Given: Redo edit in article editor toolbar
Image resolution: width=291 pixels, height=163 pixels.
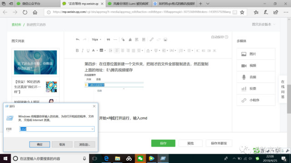Looking at the screenshot, I should pos(85,39).
